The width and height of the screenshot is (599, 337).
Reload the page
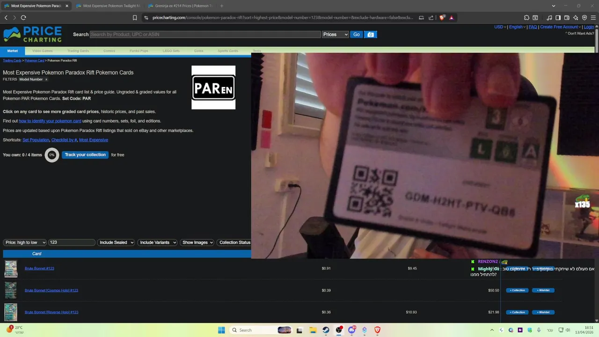click(x=23, y=18)
